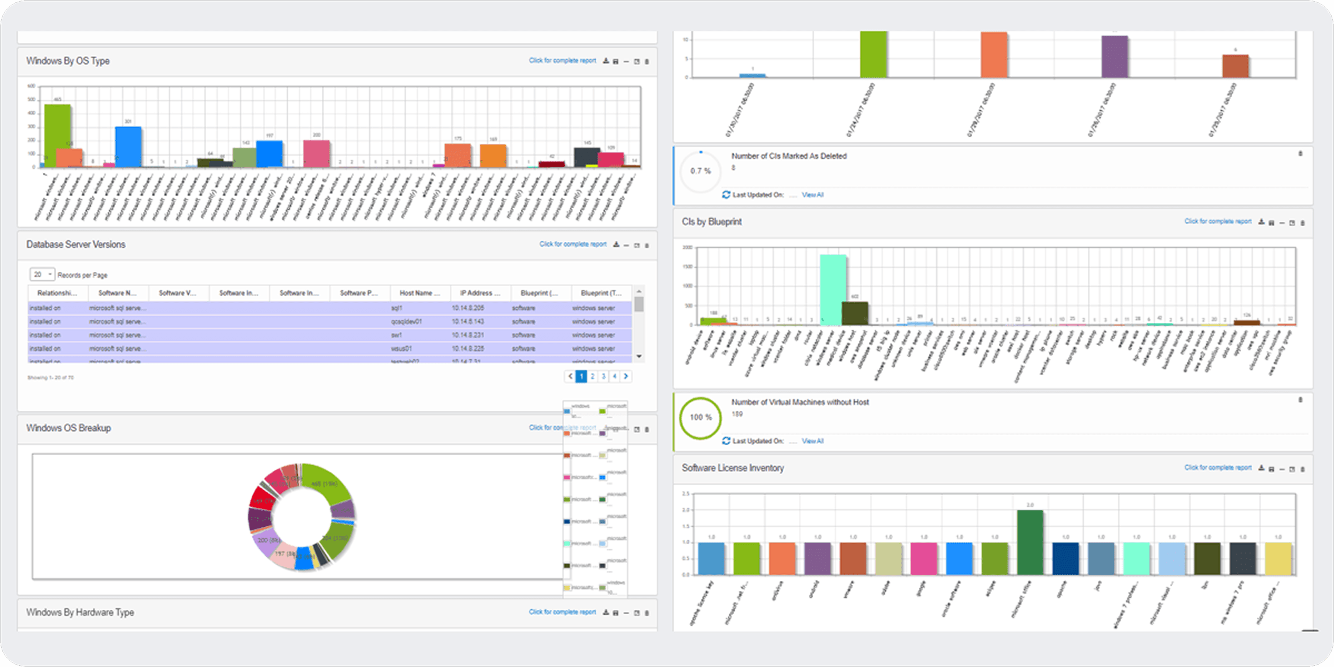Select the table row with host wsus01
Screen dimensions: 1334x667
click(330, 349)
